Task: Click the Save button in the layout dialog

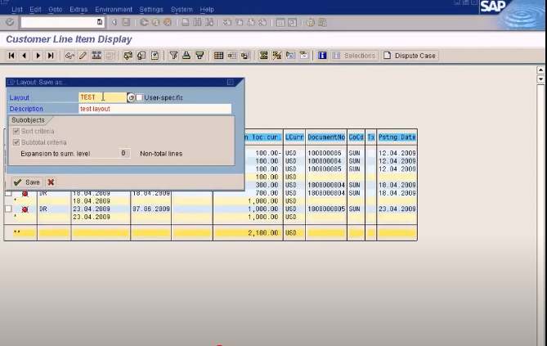Action: click(27, 182)
